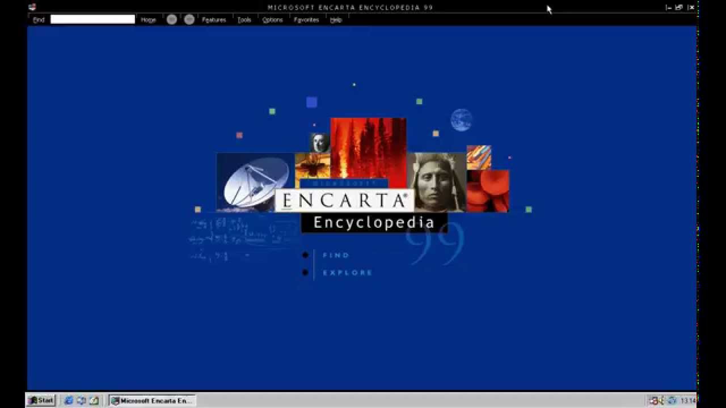726x408 pixels.
Task: Click the Encyclopedia title banner
Action: (x=374, y=222)
